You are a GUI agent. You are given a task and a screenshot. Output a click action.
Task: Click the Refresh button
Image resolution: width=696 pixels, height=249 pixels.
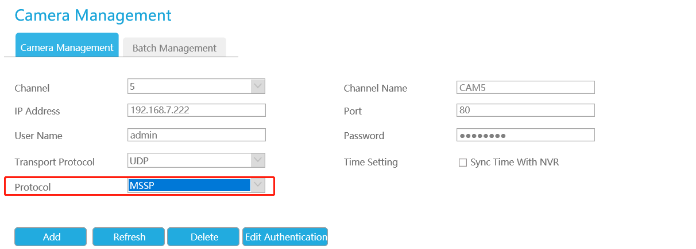click(129, 236)
